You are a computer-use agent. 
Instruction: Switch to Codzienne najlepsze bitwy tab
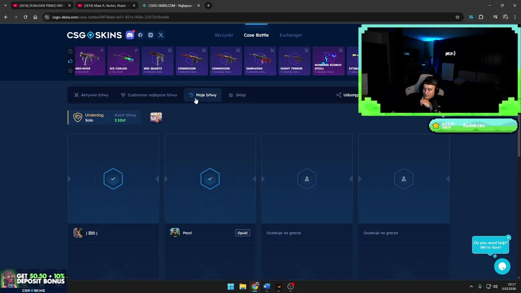(x=149, y=95)
